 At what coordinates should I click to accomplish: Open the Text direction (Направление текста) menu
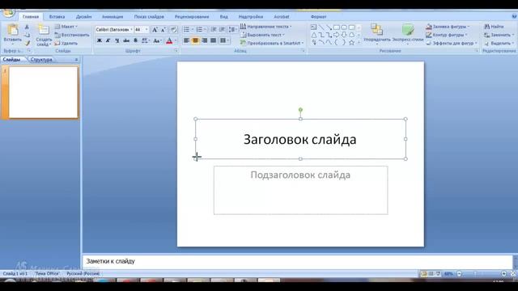(x=266, y=27)
